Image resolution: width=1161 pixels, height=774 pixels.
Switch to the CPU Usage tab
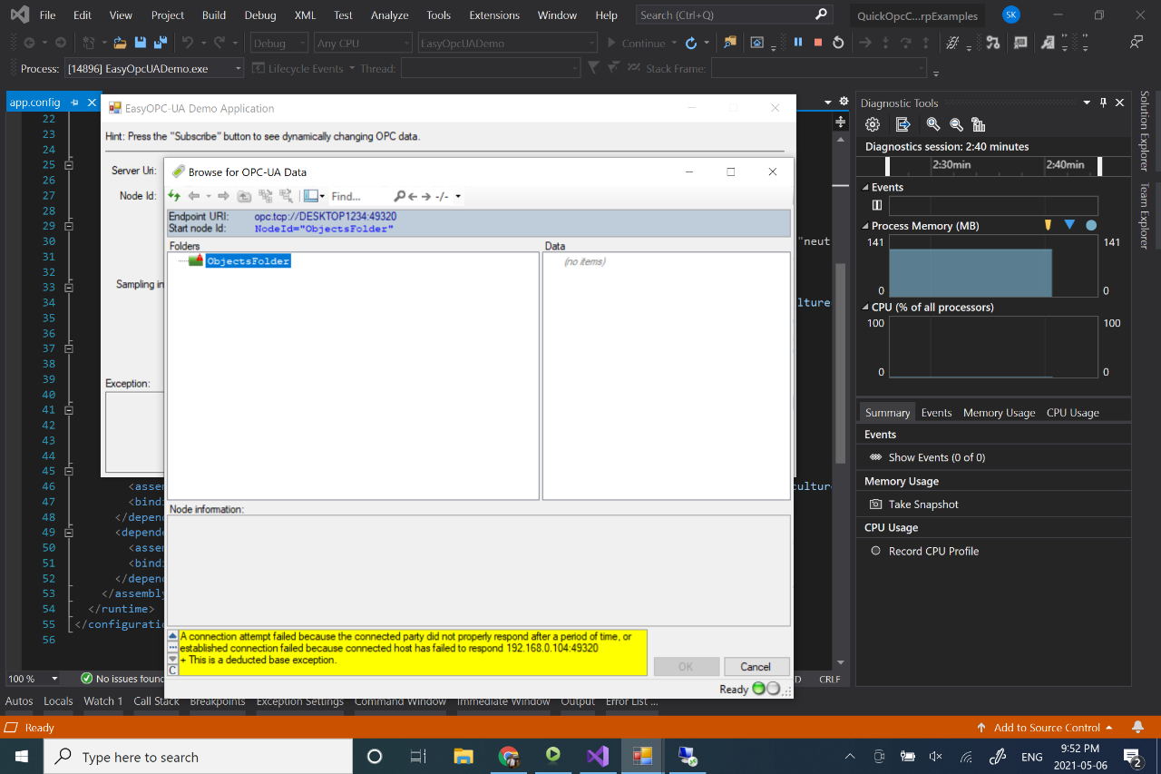pos(1072,413)
